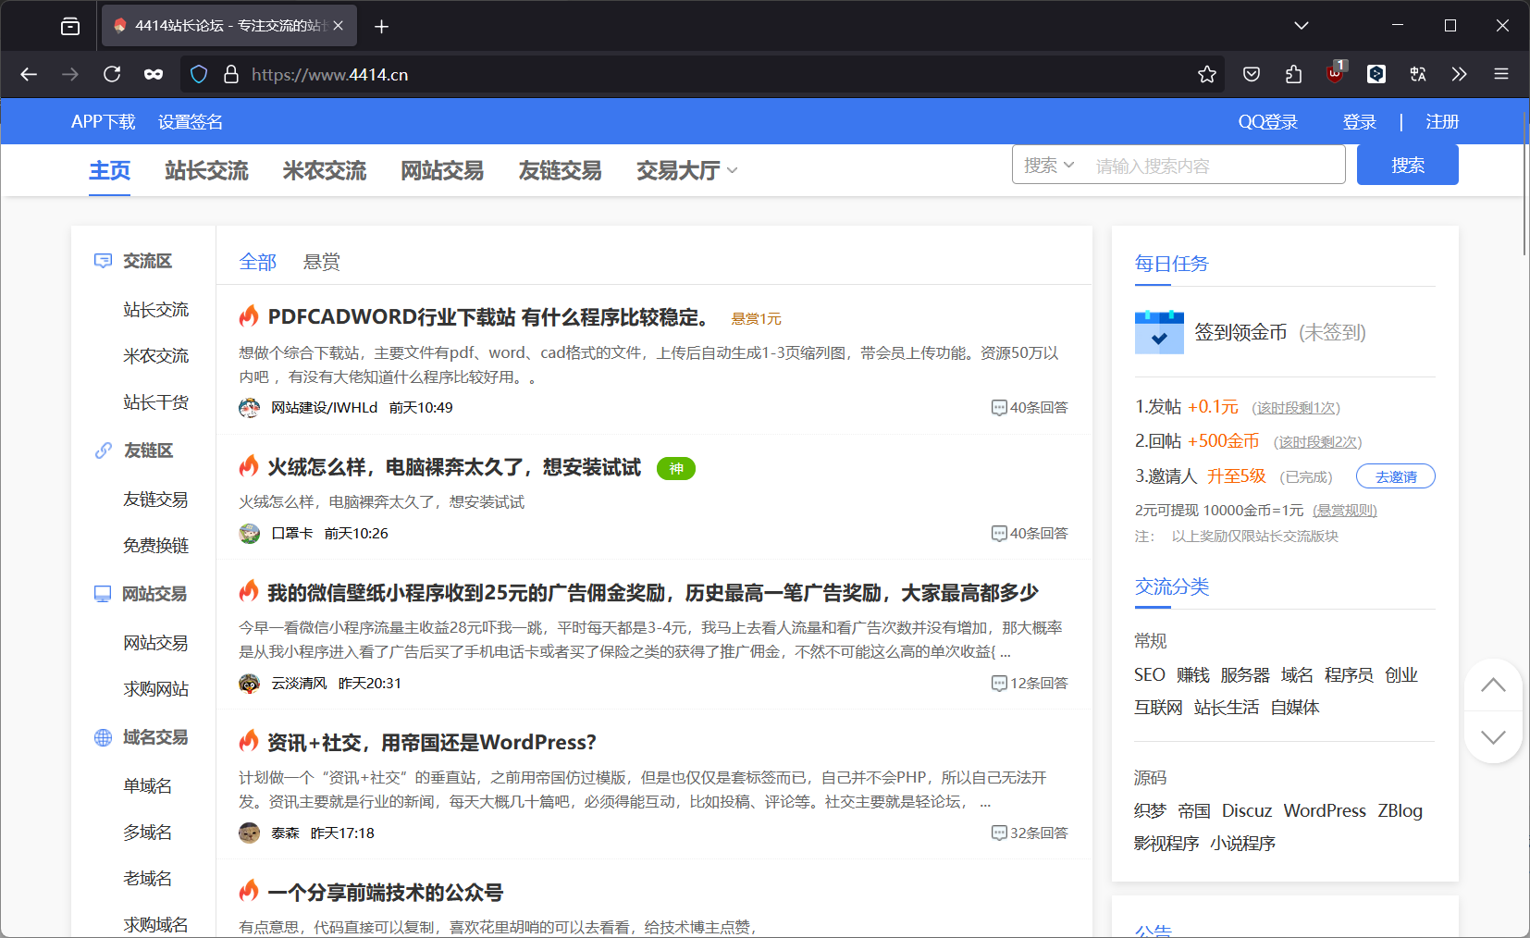Click the calendar sign-in icon
Image resolution: width=1530 pixels, height=938 pixels.
coord(1159,332)
